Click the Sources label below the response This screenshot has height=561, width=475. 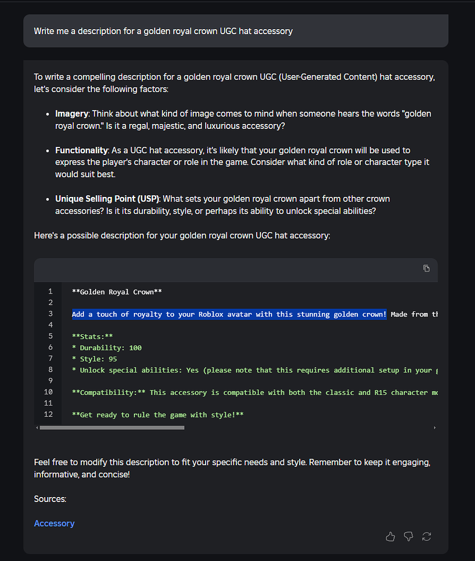click(50, 499)
